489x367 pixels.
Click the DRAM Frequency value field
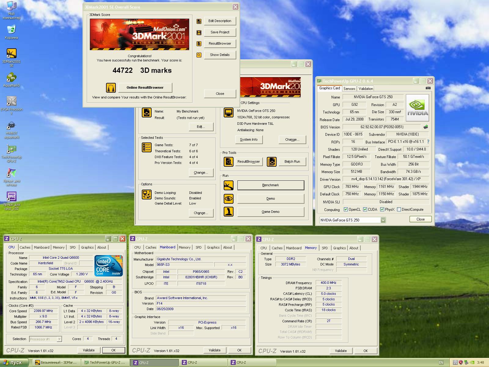point(328,283)
